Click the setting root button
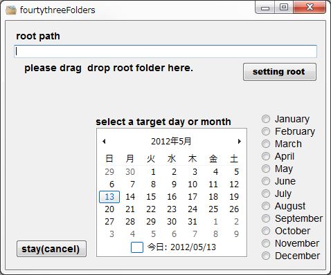The image size is (331, 275). click(x=280, y=72)
